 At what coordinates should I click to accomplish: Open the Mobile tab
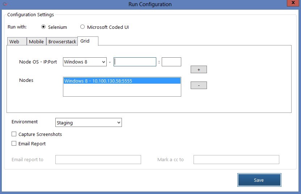(37, 41)
